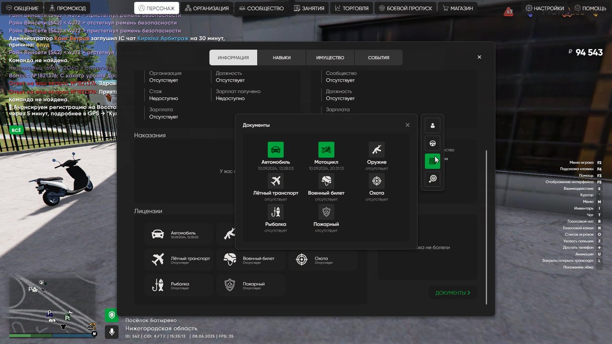
Task: Select the Автомобиль document in Документы popup
Action: 275,156
